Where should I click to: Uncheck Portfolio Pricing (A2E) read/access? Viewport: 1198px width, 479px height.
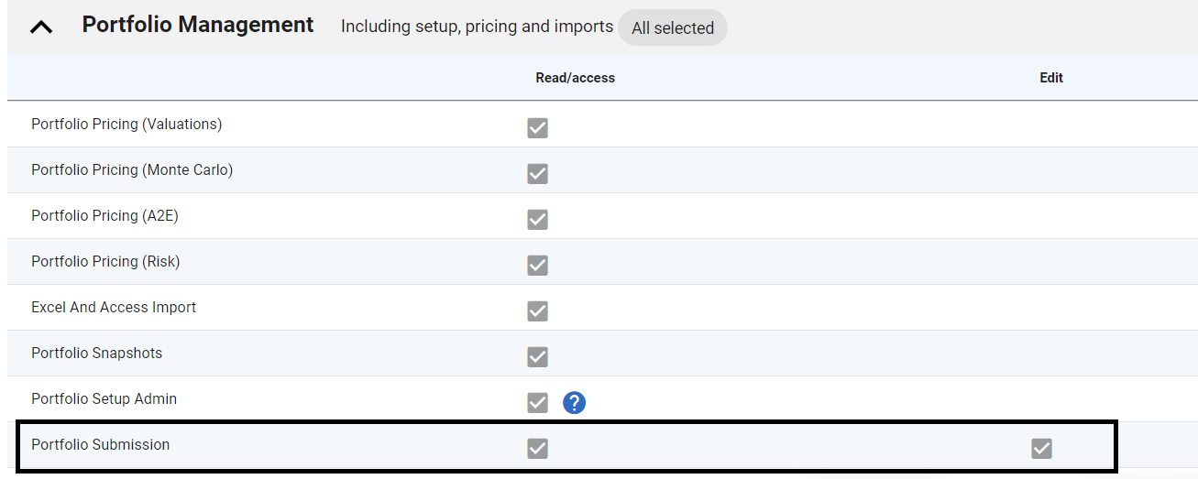(538, 220)
